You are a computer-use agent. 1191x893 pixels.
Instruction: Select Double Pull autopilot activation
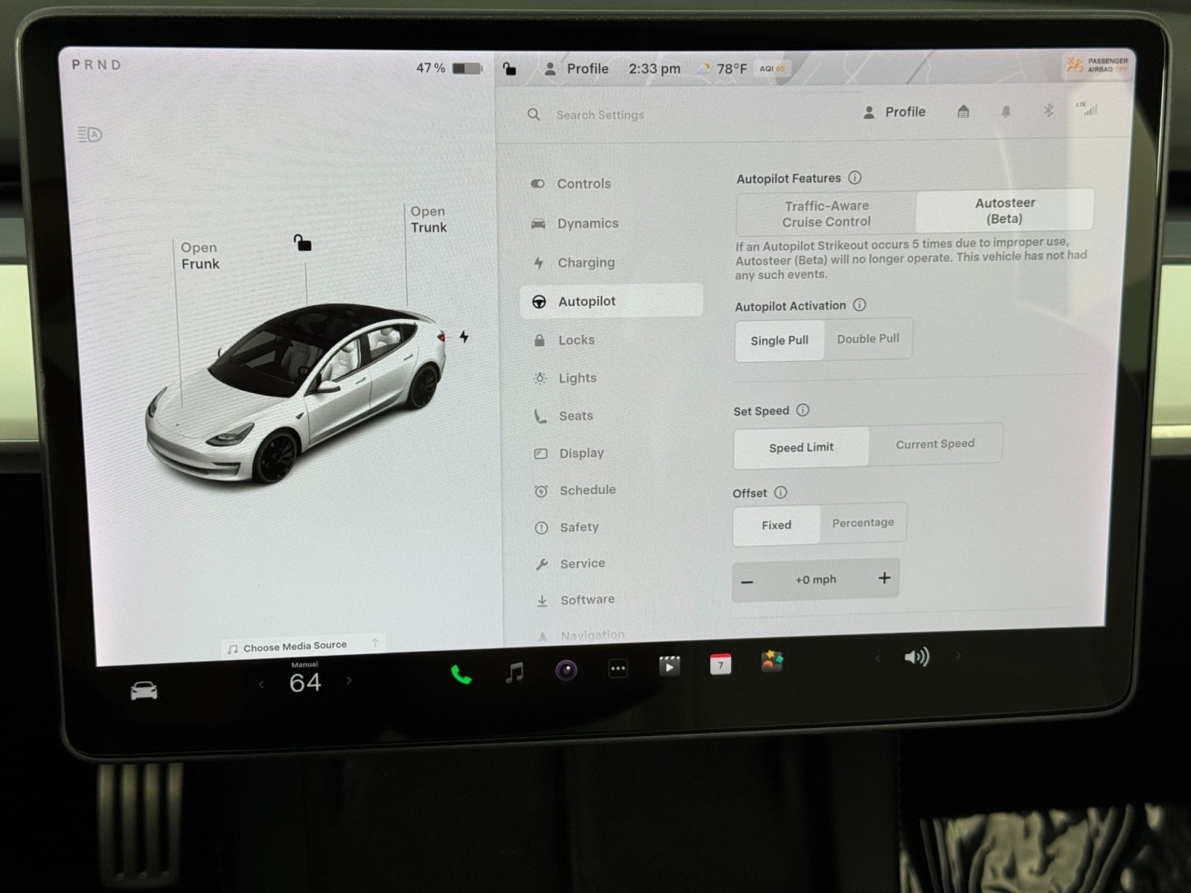click(868, 339)
